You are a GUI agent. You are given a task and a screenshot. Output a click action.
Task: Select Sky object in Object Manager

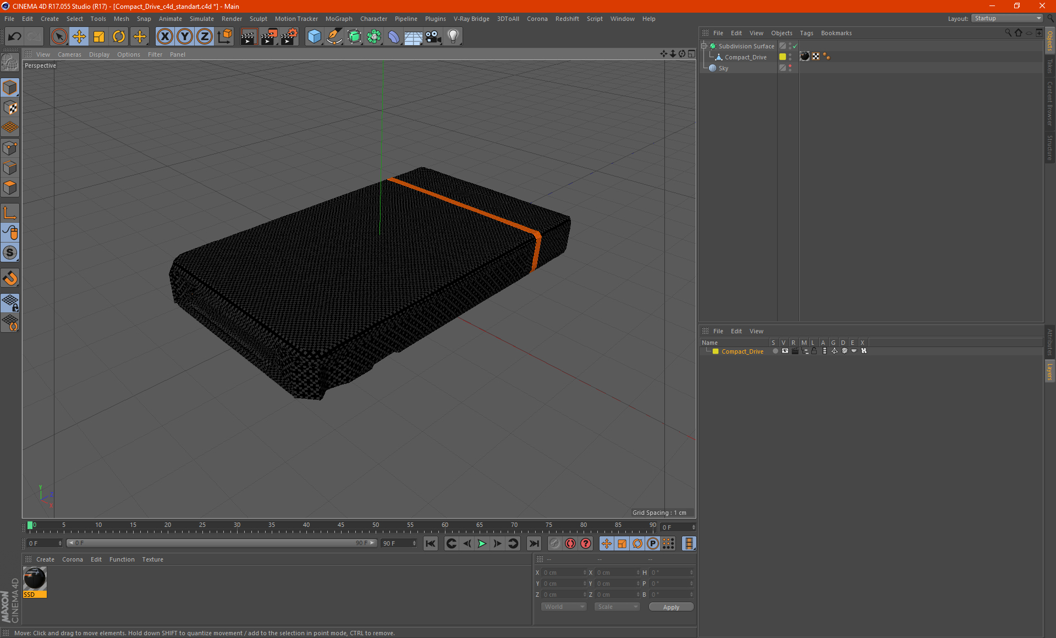coord(723,68)
